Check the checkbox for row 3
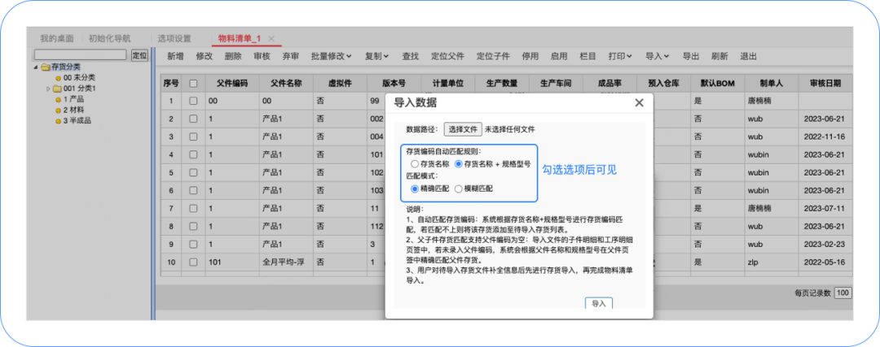 (193, 137)
